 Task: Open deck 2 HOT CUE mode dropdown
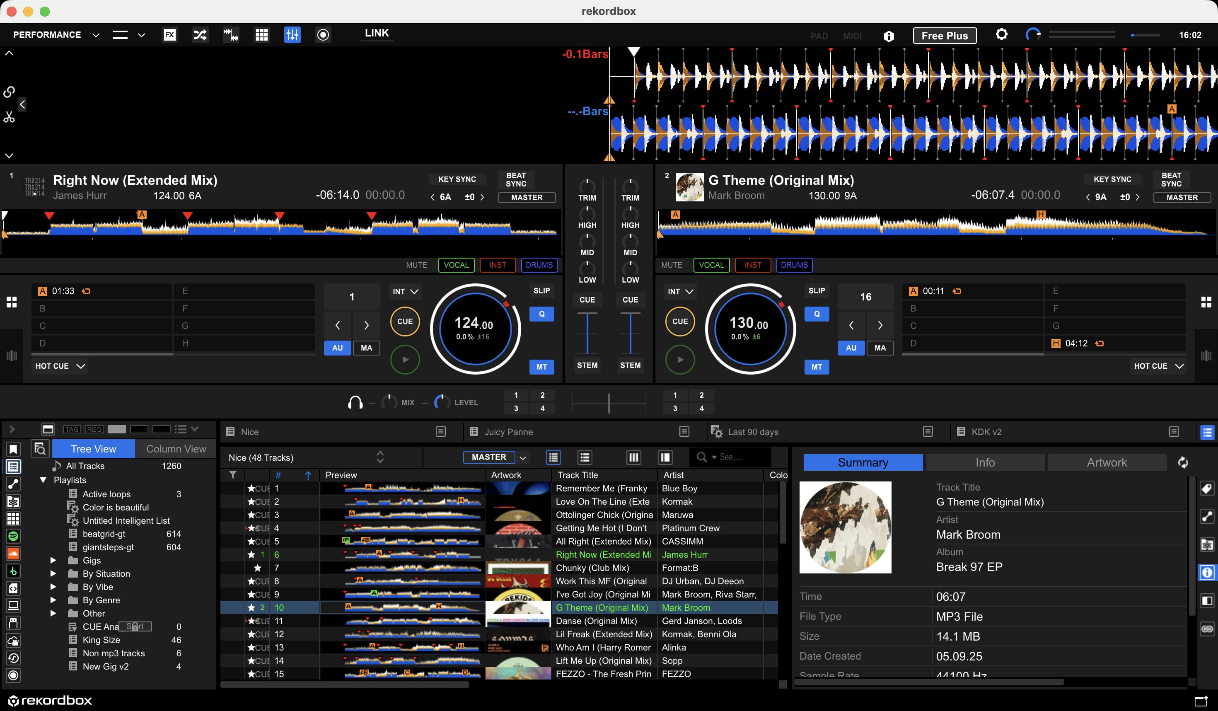pos(1158,366)
